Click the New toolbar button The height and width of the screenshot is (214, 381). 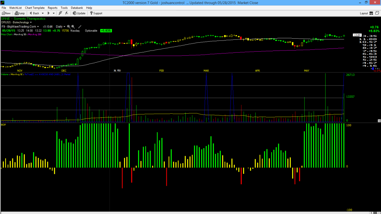tap(6, 13)
